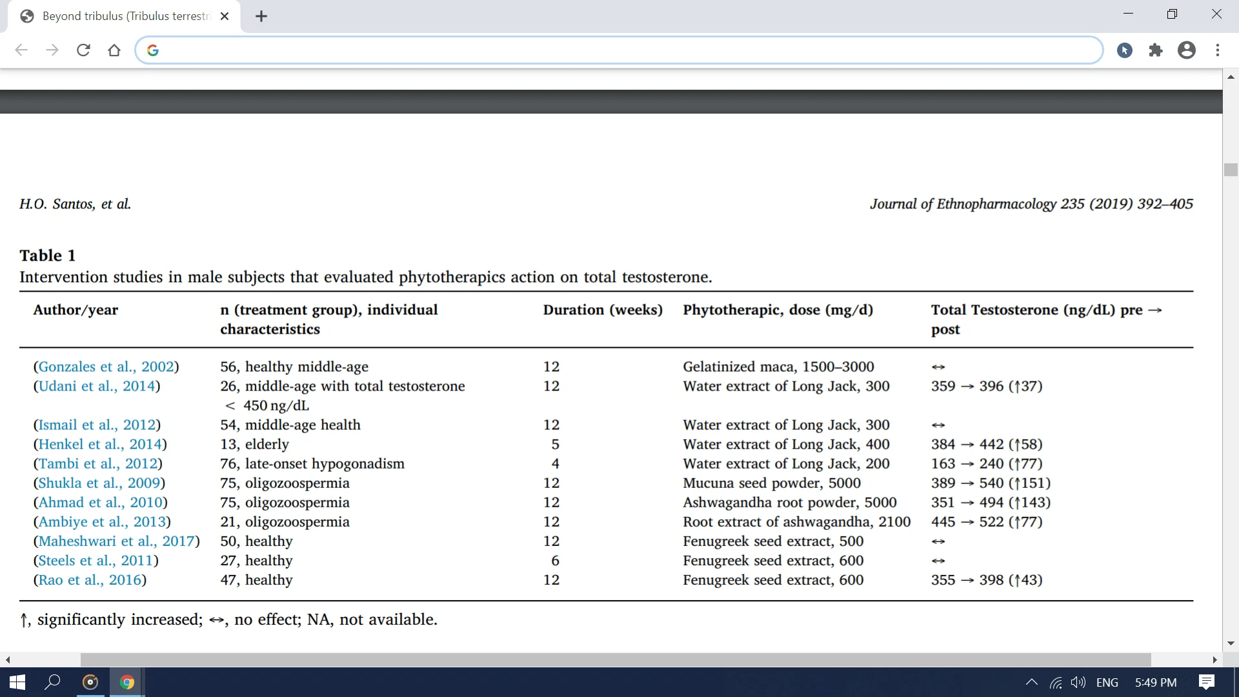Click the ENG language indicator
1239x697 pixels.
(x=1107, y=682)
